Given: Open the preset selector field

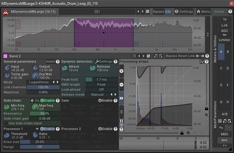Looking at the screenshot, I should pyautogui.click(x=97, y=12).
